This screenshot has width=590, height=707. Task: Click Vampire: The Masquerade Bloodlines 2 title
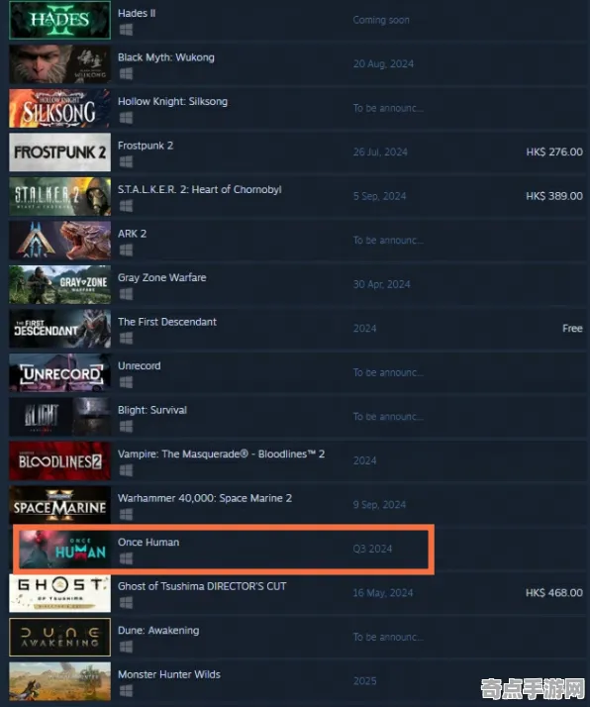point(222,454)
